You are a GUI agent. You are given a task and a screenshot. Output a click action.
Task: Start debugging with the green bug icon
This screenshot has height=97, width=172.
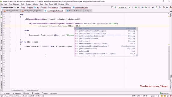[136, 7]
